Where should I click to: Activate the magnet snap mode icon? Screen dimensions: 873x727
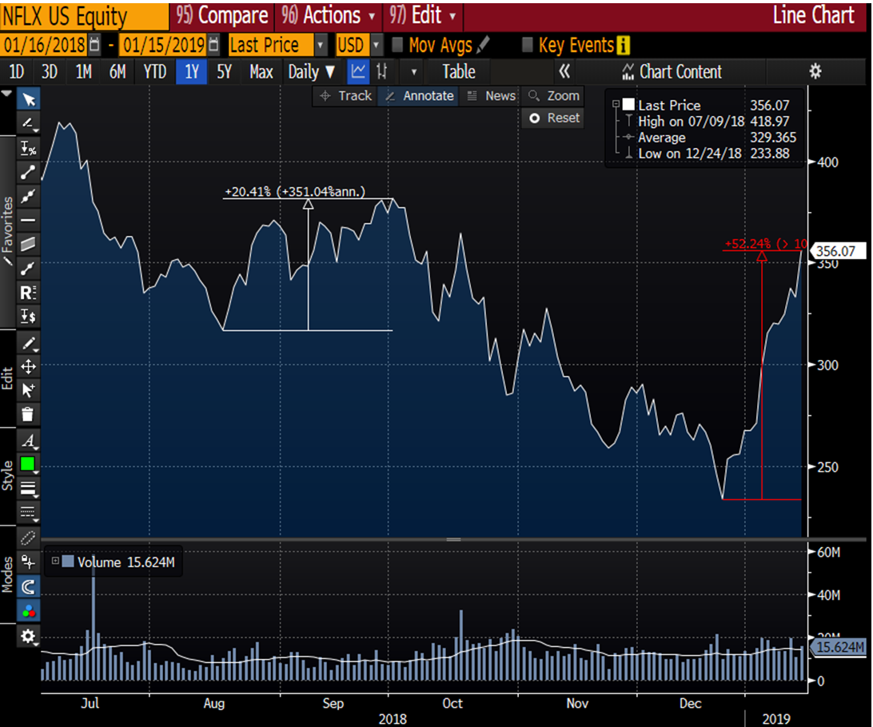click(29, 587)
